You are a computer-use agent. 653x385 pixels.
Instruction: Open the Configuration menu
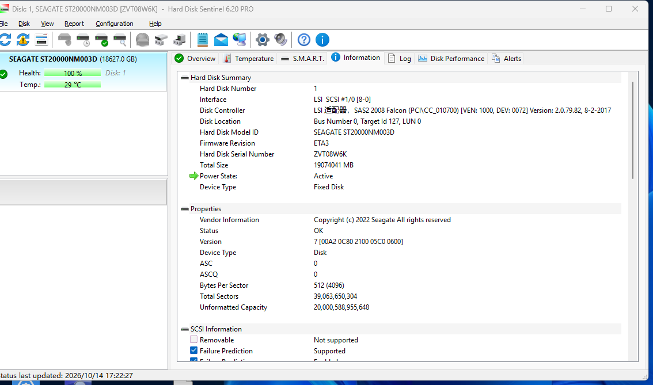[115, 24]
